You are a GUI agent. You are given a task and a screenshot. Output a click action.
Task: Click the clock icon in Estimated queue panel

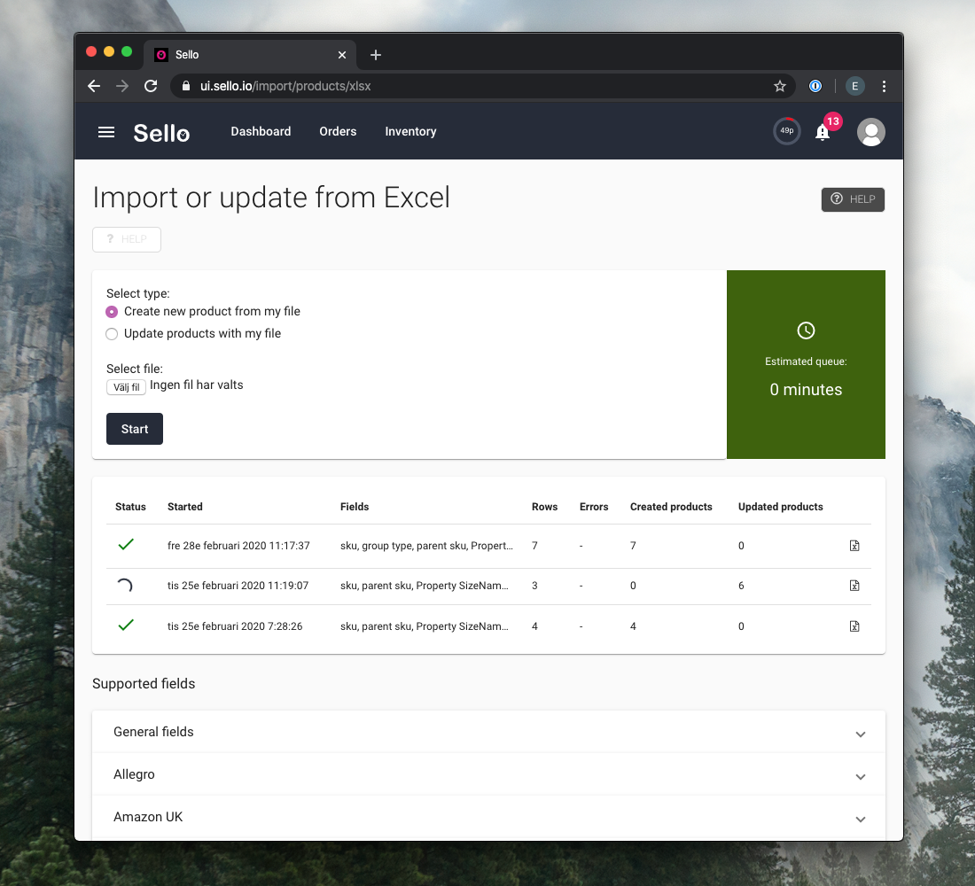[x=806, y=330]
